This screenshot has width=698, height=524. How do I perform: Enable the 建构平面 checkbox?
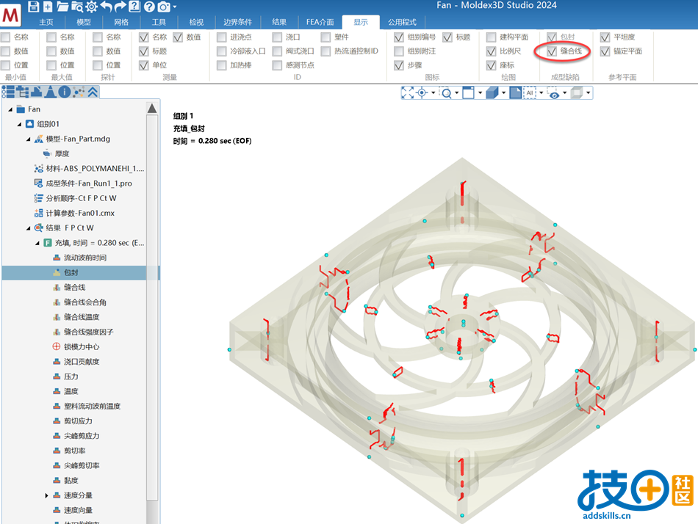click(491, 37)
